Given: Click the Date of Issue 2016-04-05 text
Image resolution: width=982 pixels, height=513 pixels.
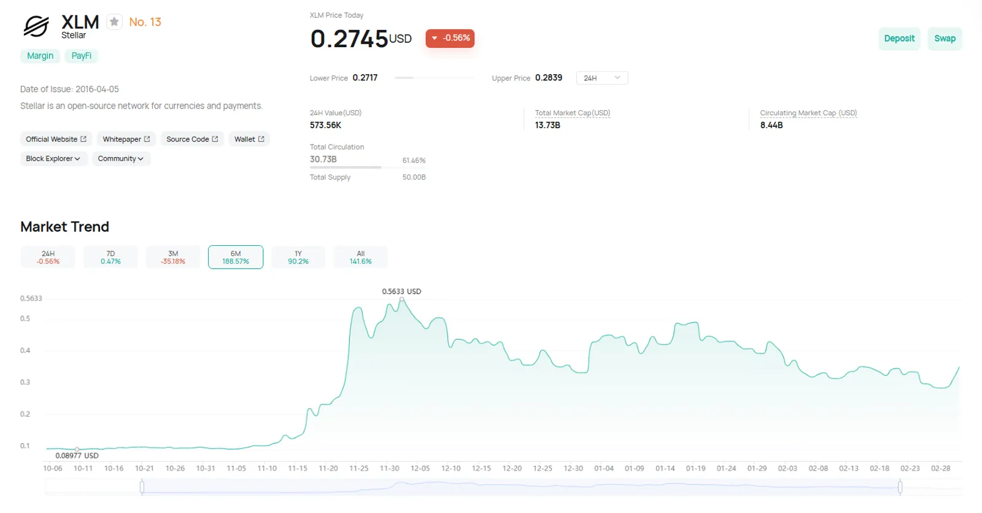Looking at the screenshot, I should 69,89.
